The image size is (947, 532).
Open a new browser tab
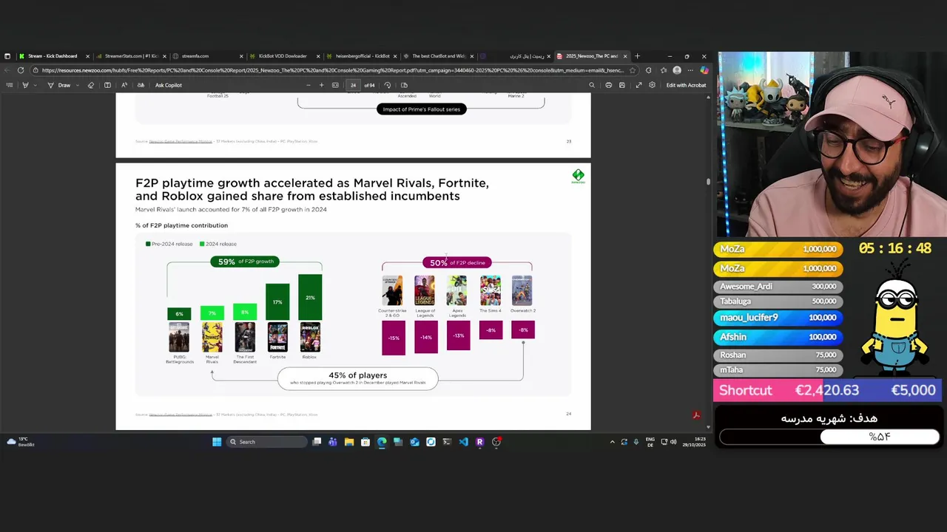(x=637, y=56)
